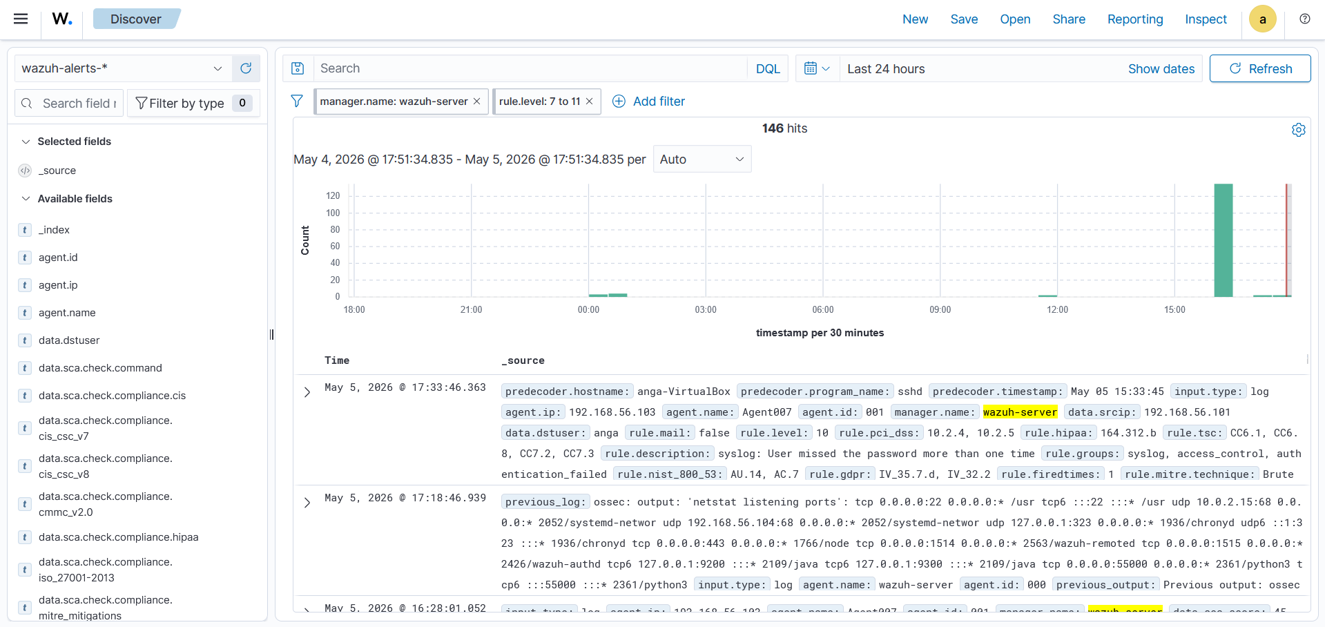1325x627 pixels.
Task: Click the saved query disk icon
Action: click(298, 68)
